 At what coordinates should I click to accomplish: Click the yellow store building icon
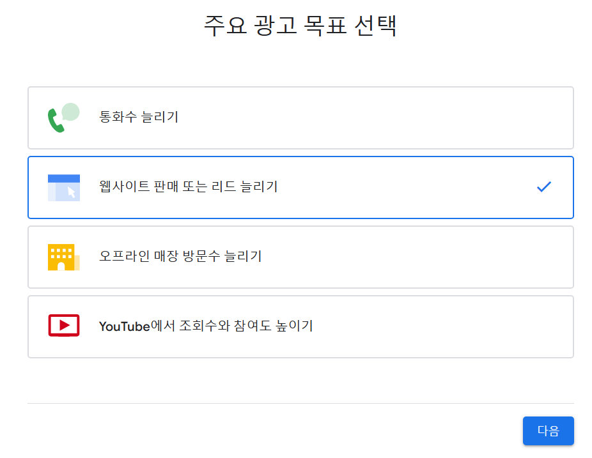[x=64, y=257]
